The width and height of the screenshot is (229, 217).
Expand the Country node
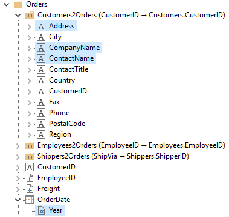[x=30, y=81]
